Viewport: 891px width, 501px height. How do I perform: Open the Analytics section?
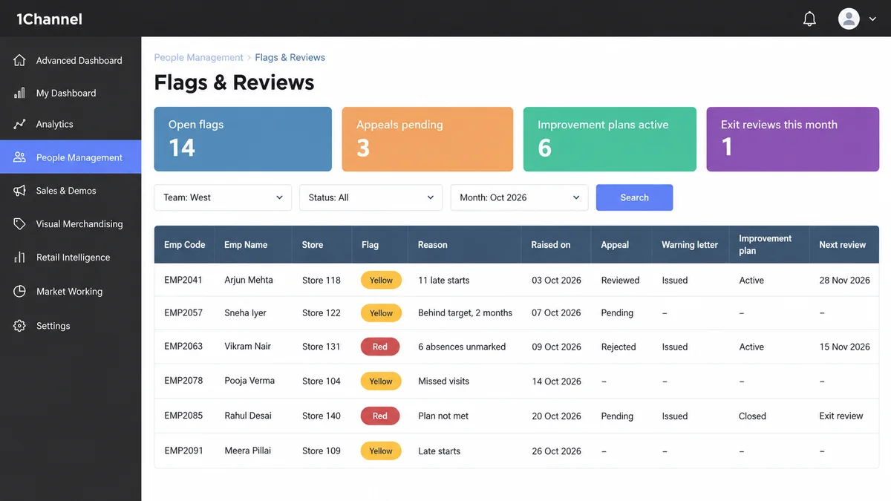coord(71,124)
